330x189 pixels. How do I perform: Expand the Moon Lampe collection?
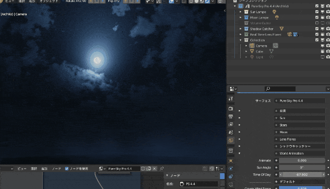(x=241, y=17)
